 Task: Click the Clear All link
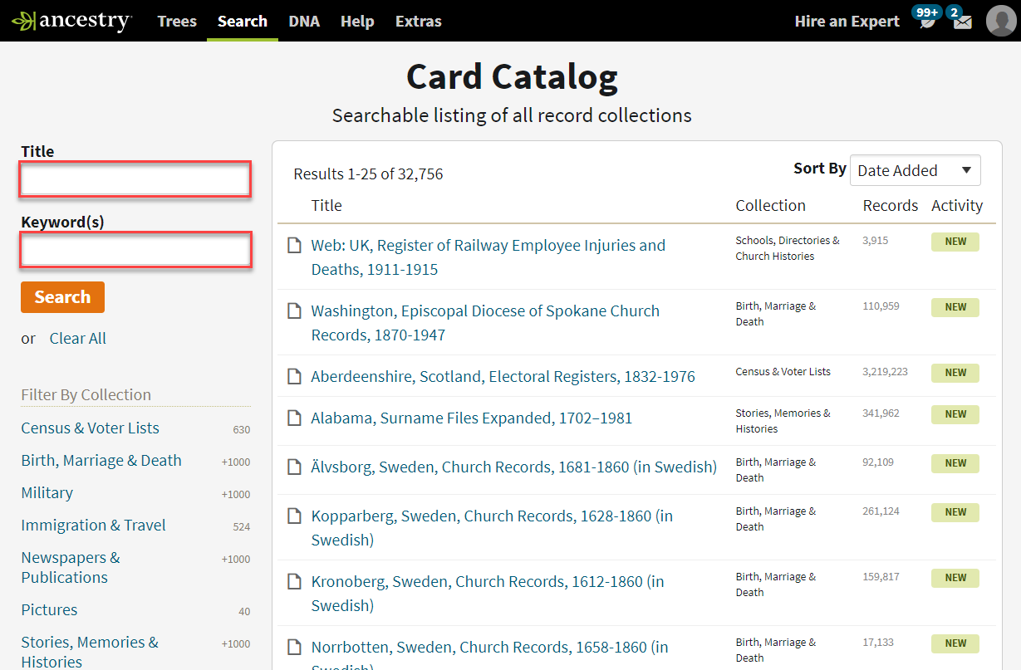[77, 338]
